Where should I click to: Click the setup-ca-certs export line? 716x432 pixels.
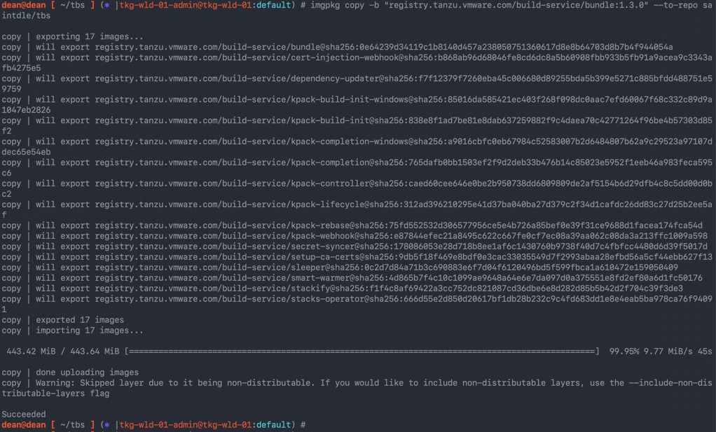click(x=357, y=257)
